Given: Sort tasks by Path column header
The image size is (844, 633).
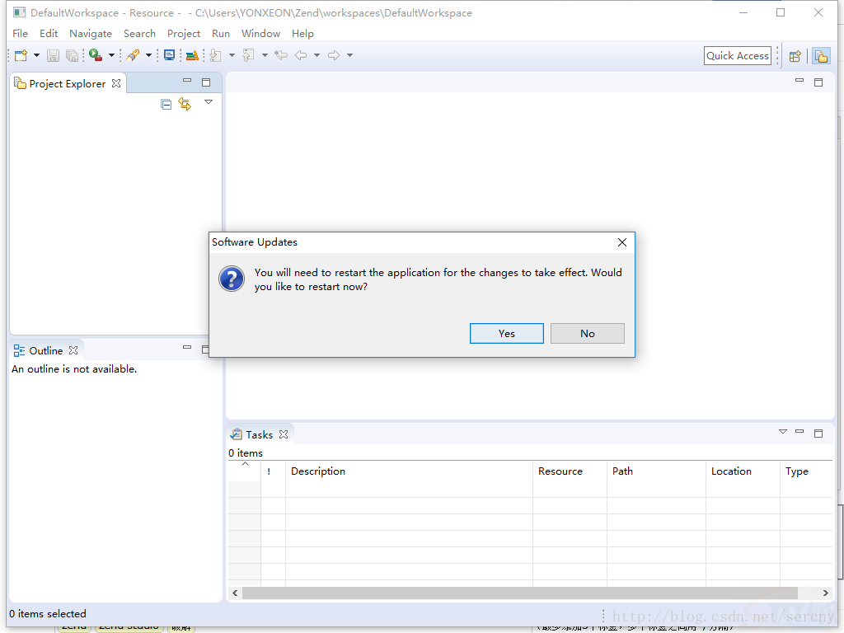Looking at the screenshot, I should [x=656, y=471].
